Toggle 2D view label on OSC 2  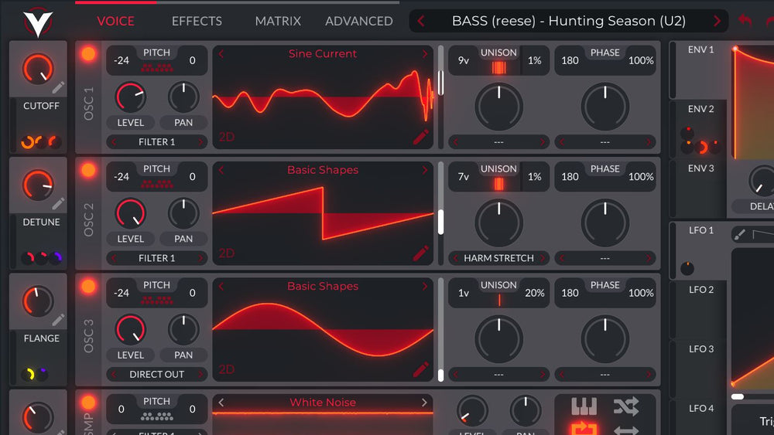click(227, 253)
